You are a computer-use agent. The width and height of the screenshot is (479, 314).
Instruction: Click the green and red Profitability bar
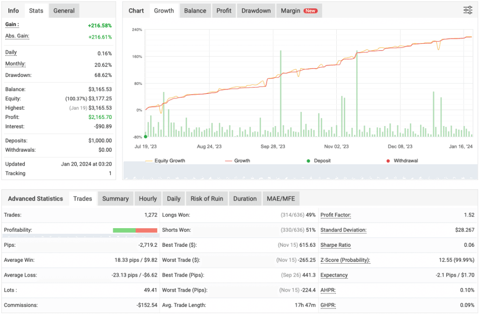point(135,230)
